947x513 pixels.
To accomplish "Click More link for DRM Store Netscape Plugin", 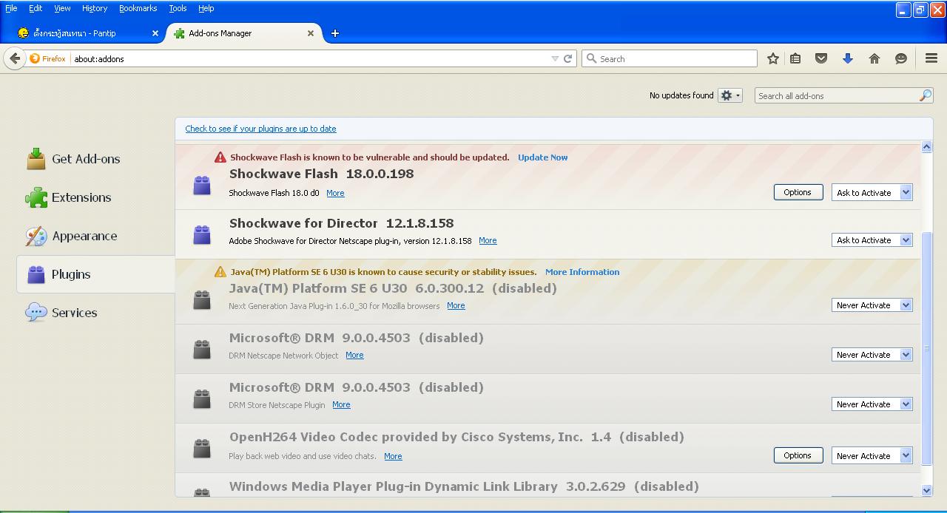I will click(x=341, y=404).
